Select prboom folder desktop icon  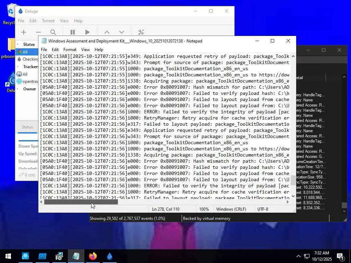(x=9, y=49)
